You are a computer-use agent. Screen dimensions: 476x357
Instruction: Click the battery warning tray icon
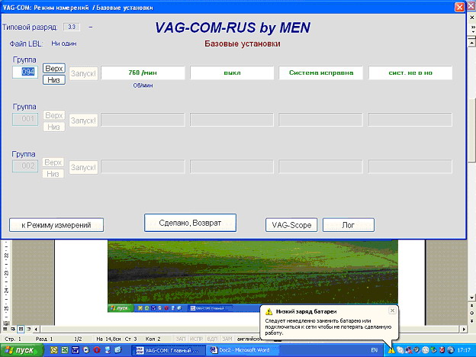click(x=391, y=350)
